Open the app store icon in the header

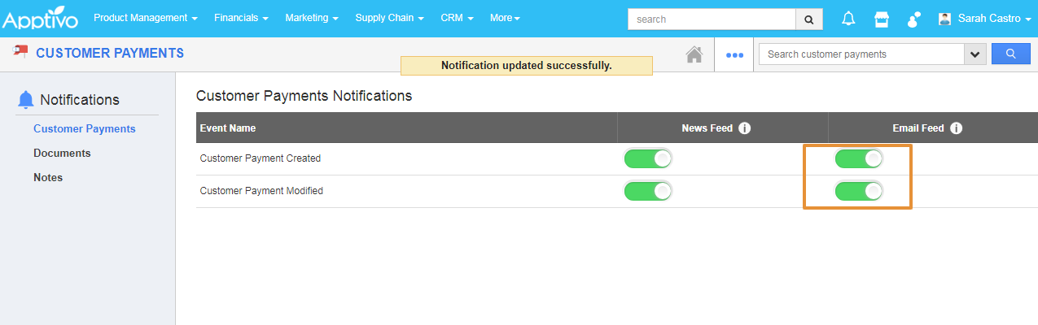[881, 19]
